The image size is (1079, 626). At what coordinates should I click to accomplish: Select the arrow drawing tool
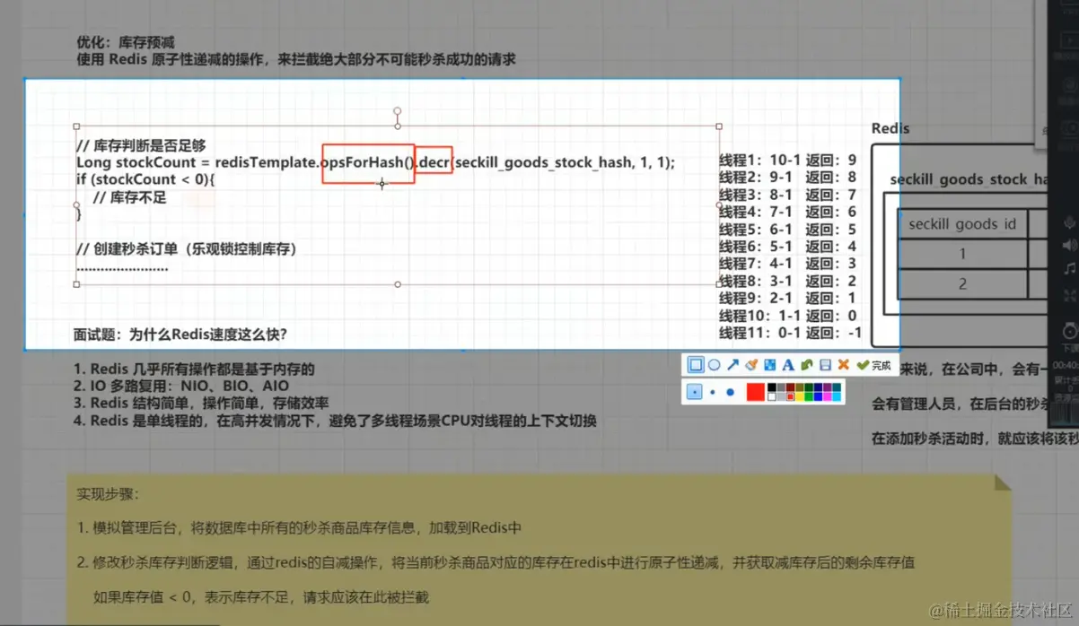(733, 364)
